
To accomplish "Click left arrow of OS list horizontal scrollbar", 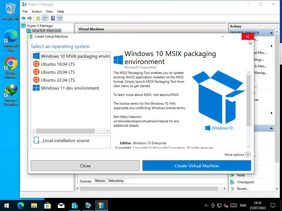I will (34, 131).
